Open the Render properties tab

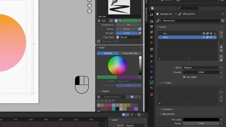coord(151,22)
